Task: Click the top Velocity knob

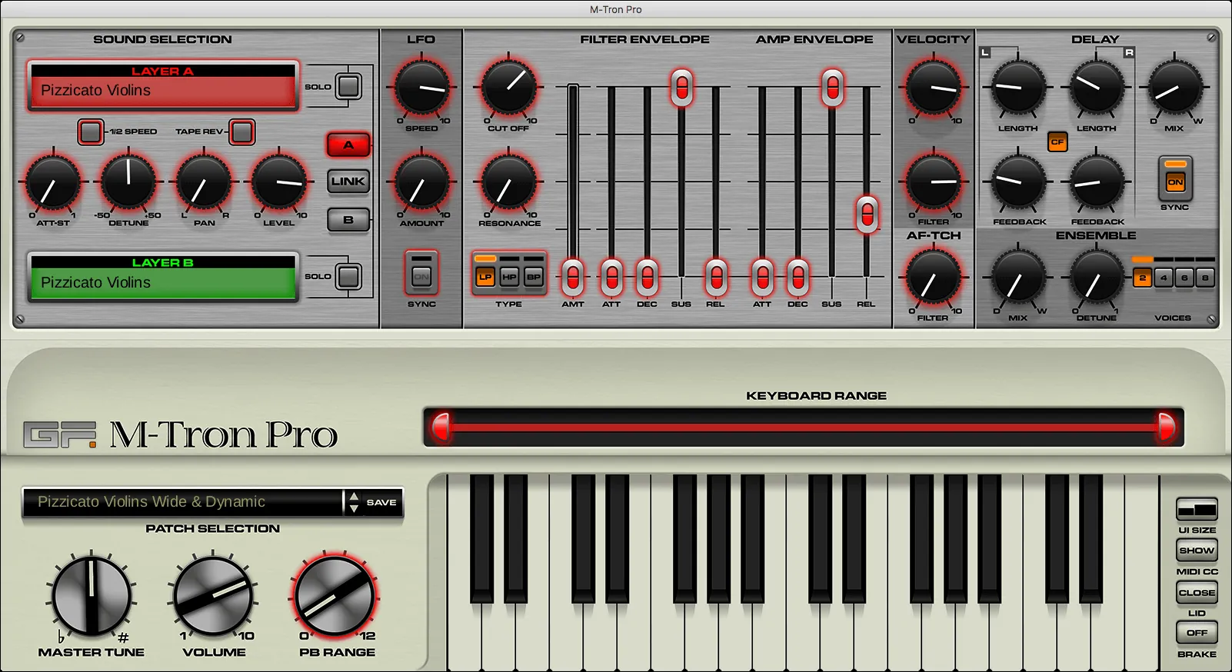Action: [933, 87]
